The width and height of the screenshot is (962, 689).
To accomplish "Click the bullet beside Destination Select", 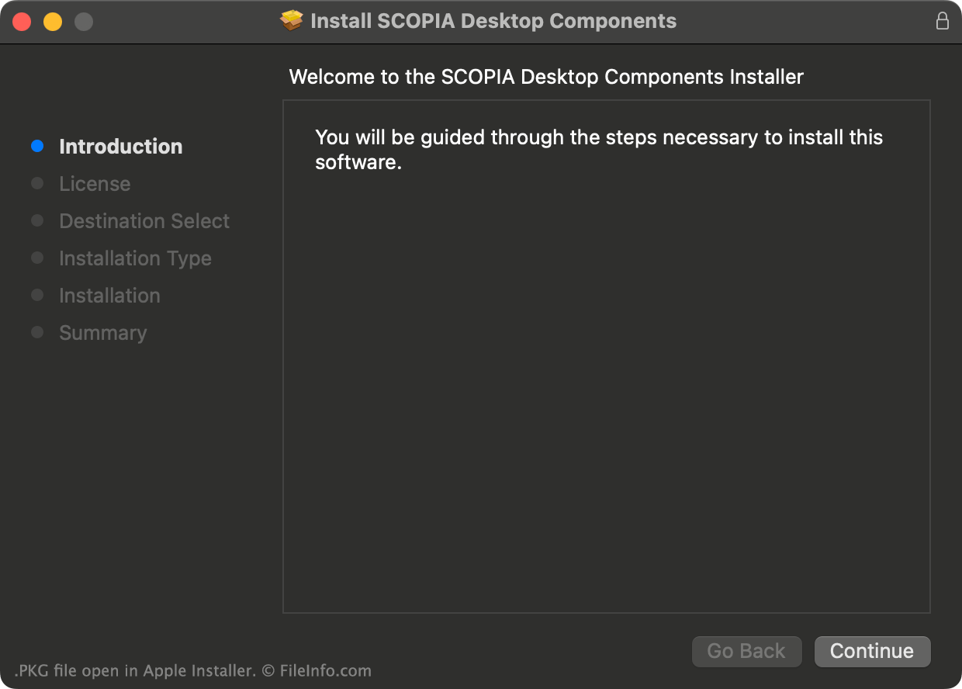I will [x=37, y=220].
